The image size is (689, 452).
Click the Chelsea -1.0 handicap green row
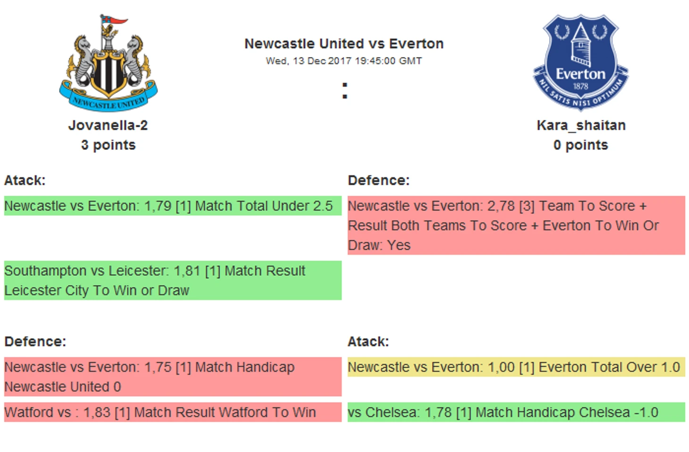(516, 412)
